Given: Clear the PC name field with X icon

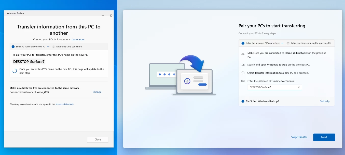Looking at the screenshot, I should click(299, 87).
